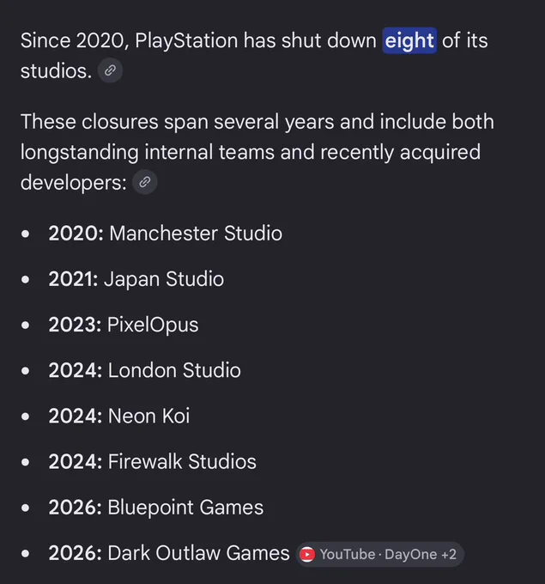Click the link icon after "developers:"
545x584 pixels.
(145, 182)
